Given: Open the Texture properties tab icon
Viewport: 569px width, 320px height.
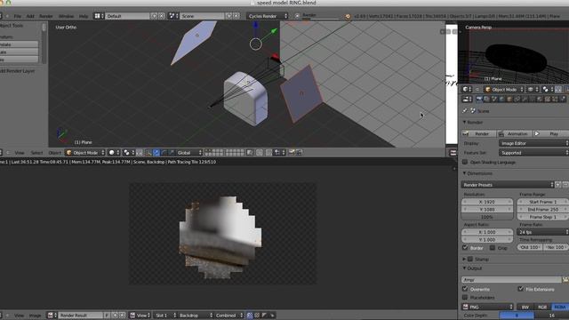Looking at the screenshot, I should pos(548,99).
